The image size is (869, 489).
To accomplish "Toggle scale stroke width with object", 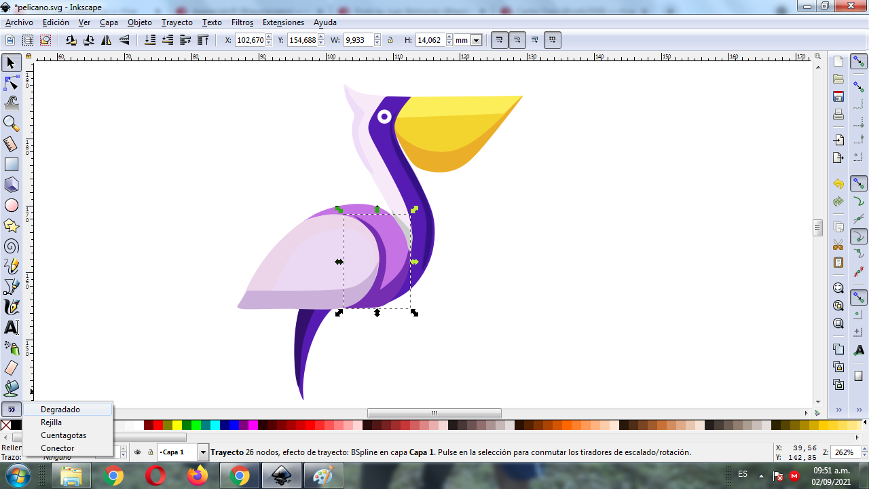I will tap(500, 40).
